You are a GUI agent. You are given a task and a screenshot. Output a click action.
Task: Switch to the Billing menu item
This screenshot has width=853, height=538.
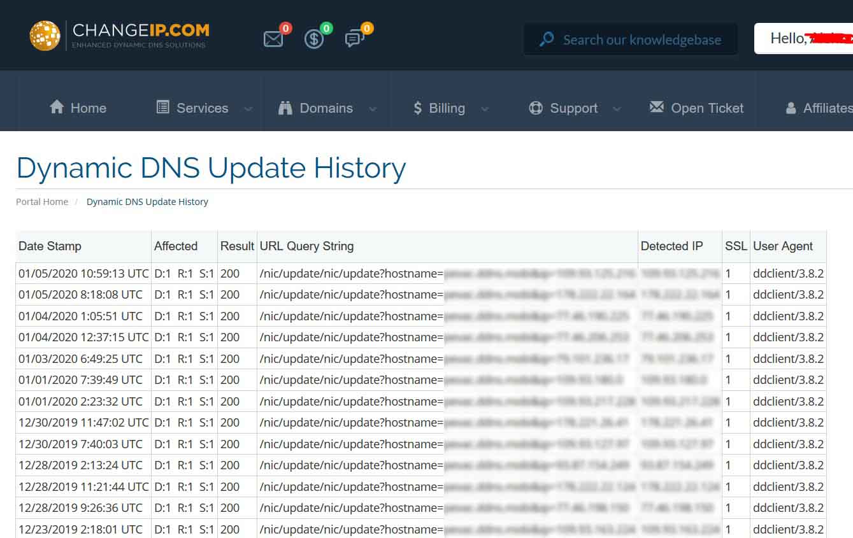[x=447, y=108]
